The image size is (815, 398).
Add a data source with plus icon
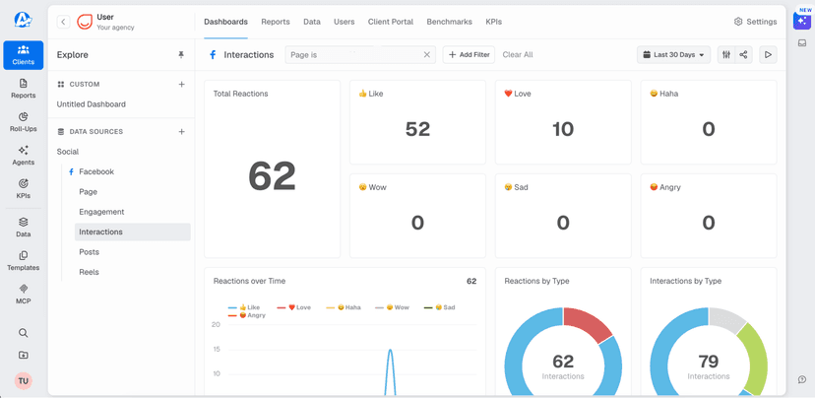point(181,132)
